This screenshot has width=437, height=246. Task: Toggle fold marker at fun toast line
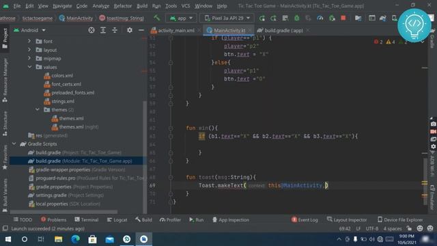(x=171, y=177)
